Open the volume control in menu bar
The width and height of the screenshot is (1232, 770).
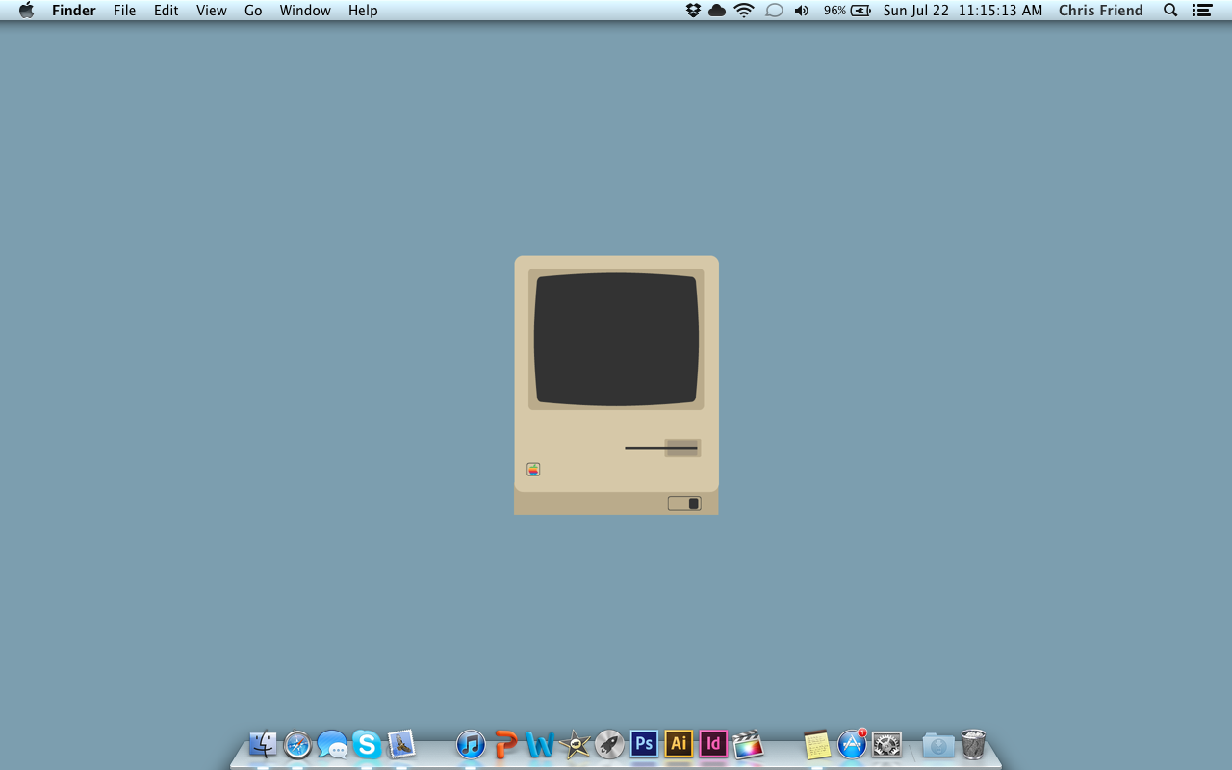pos(802,11)
